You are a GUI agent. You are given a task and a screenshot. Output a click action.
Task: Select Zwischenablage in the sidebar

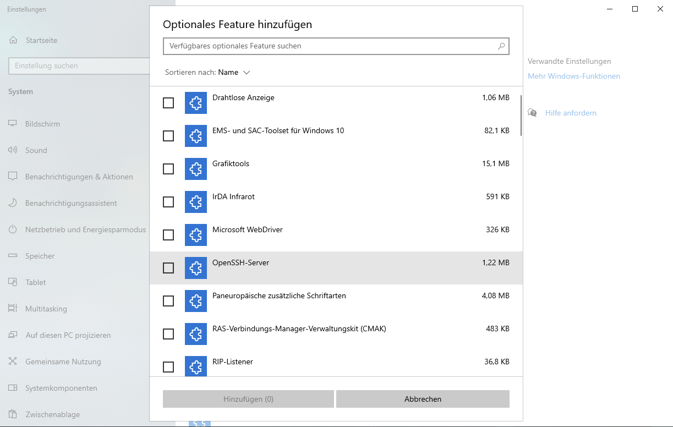[52, 414]
